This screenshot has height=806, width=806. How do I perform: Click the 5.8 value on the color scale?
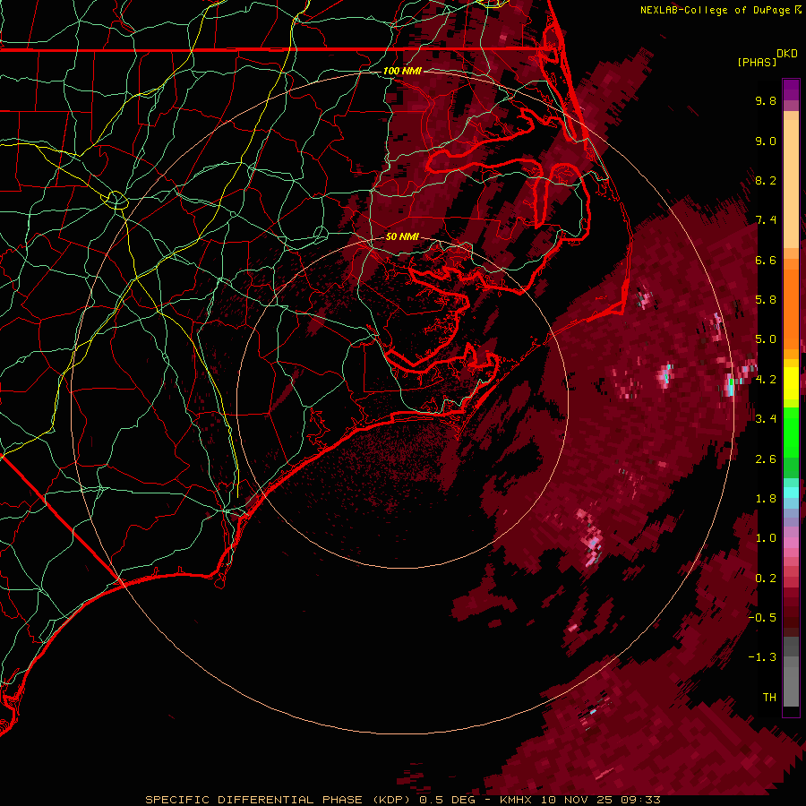point(766,300)
